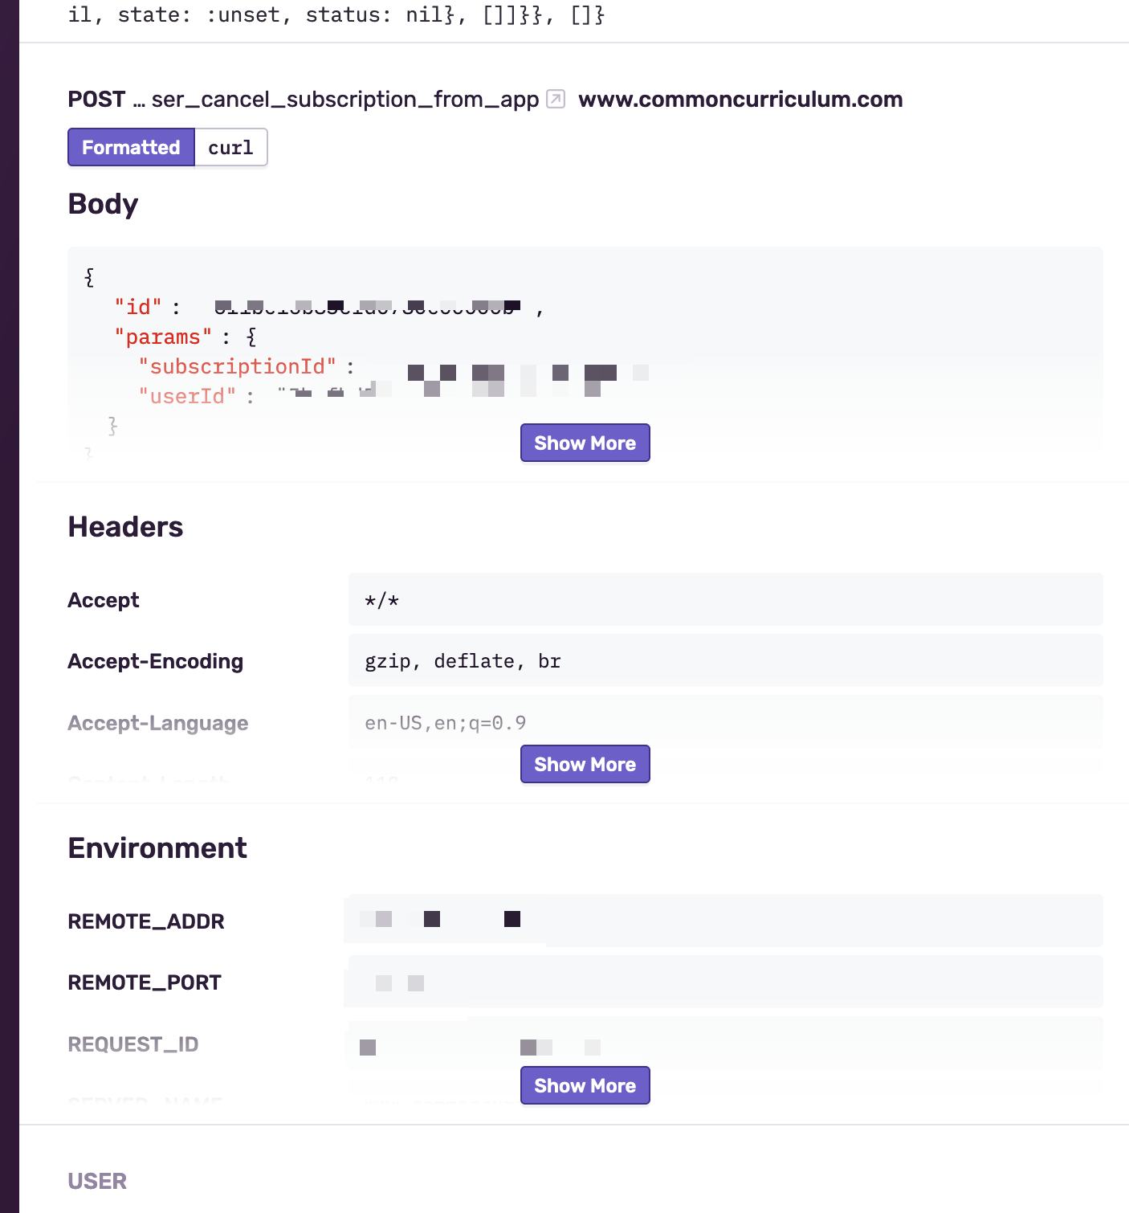Select the Accept-Encoding value gzip, deflate, br
Screen dimensions: 1129x1213
pos(462,660)
